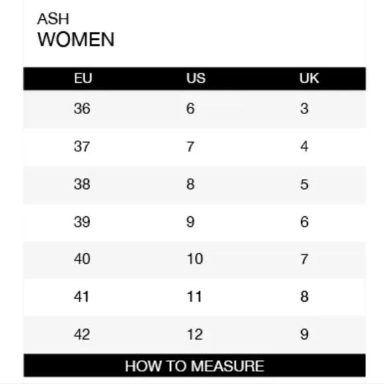Select the EU column header
384x384 pixels.
click(x=83, y=78)
